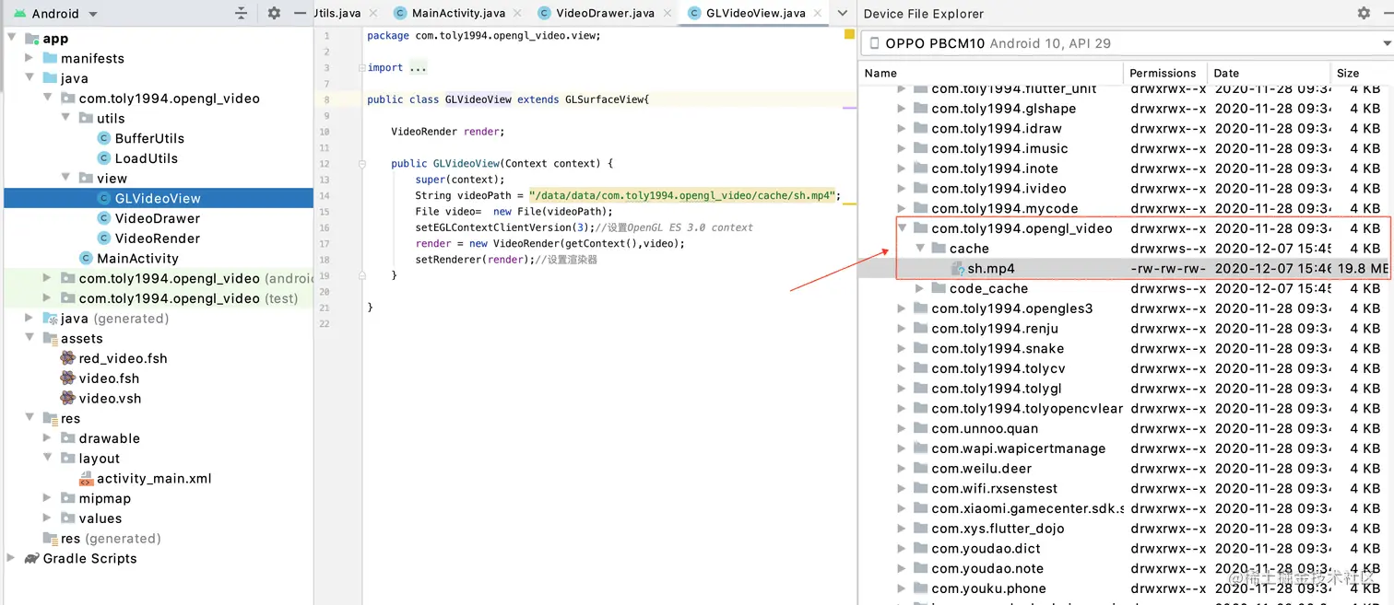This screenshot has height=605, width=1394.
Task: Click the sh.mp4 file icon in explorer
Action: click(x=958, y=269)
